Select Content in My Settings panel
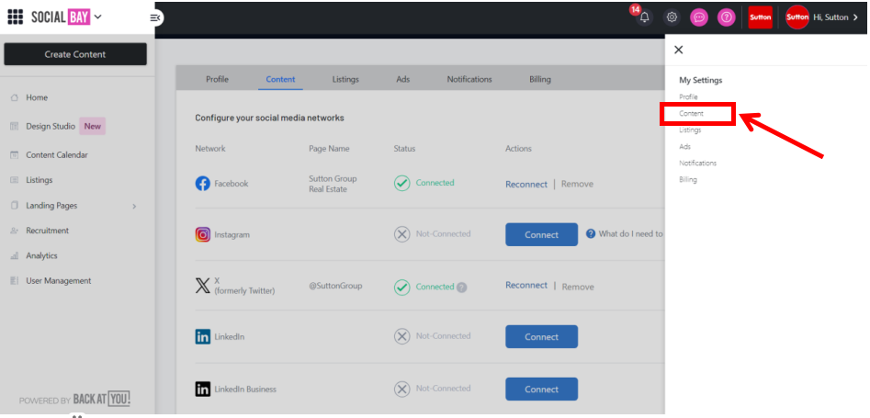Viewport: 870px width, 418px height. (x=692, y=113)
